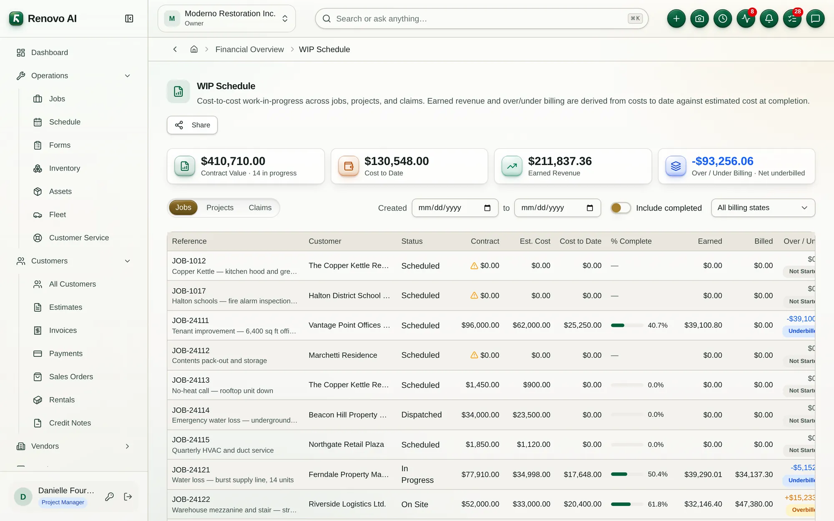Open the clock time tracker icon
Image resolution: width=834 pixels, height=521 pixels.
click(723, 18)
